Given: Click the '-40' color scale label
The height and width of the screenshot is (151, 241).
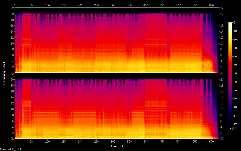Looking at the screenshot, I should 234,57.
